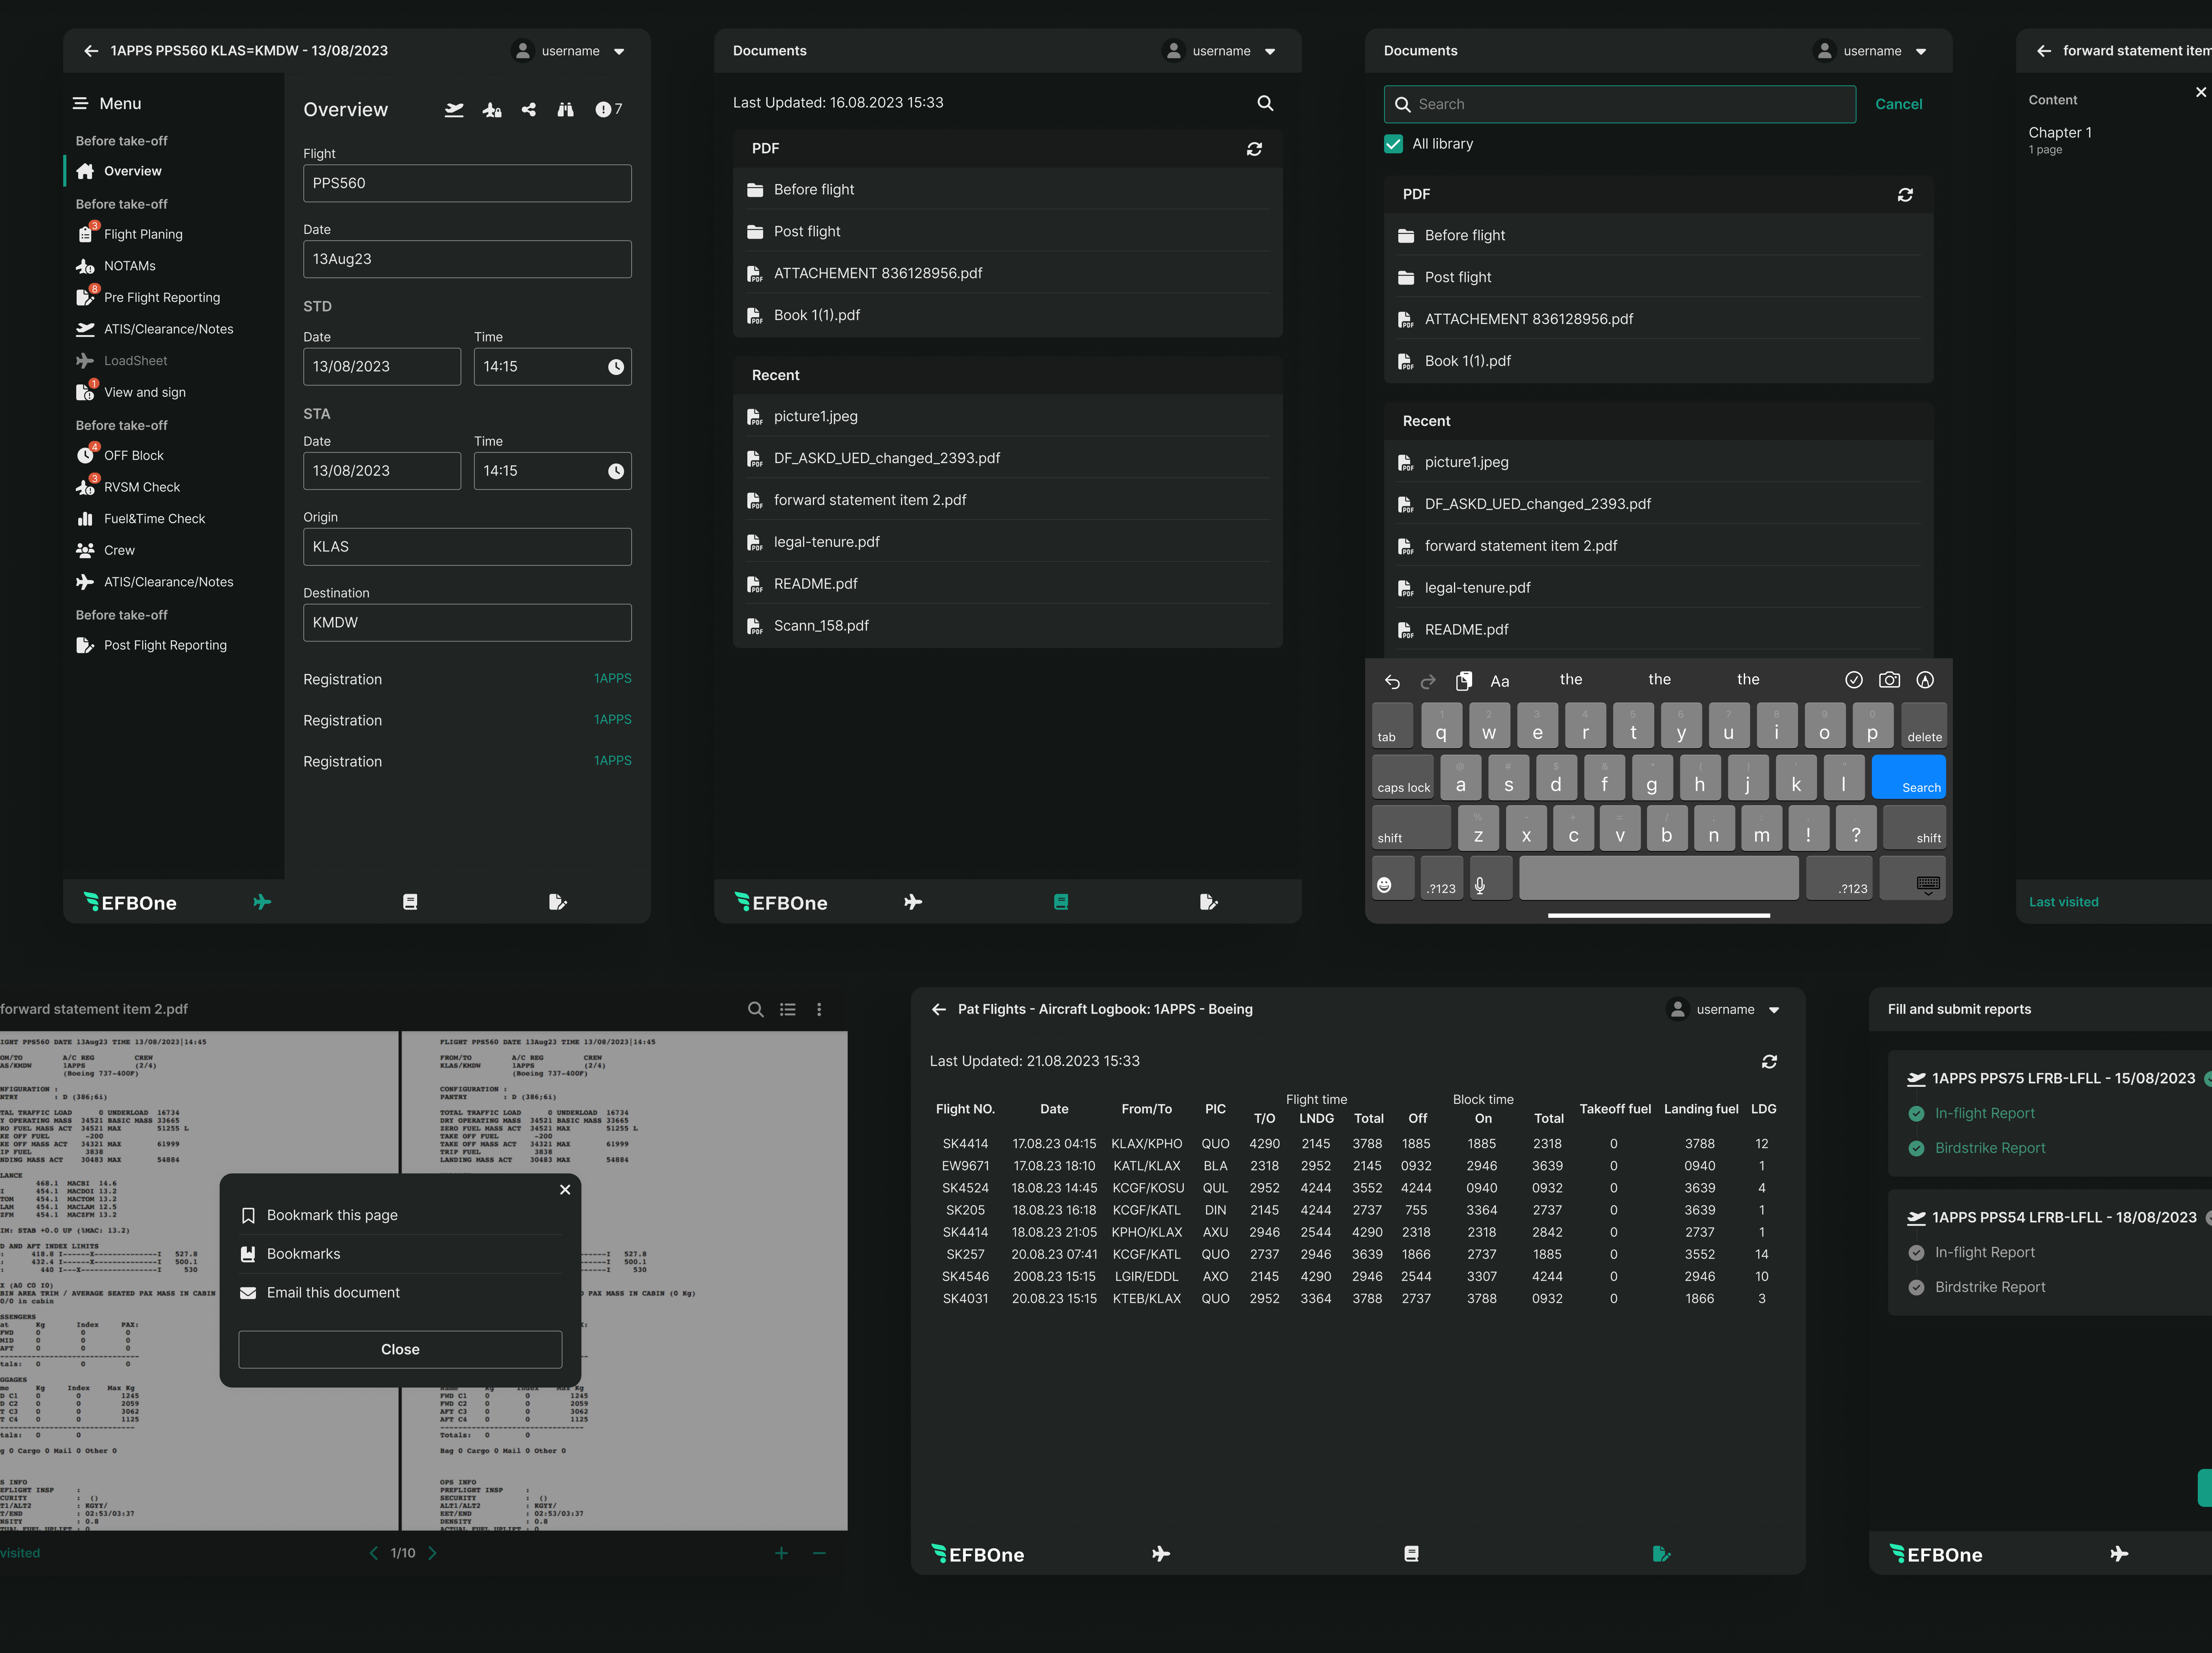Refresh the PDF list in first Documents panel
This screenshot has height=1653, width=2212.
[1254, 149]
